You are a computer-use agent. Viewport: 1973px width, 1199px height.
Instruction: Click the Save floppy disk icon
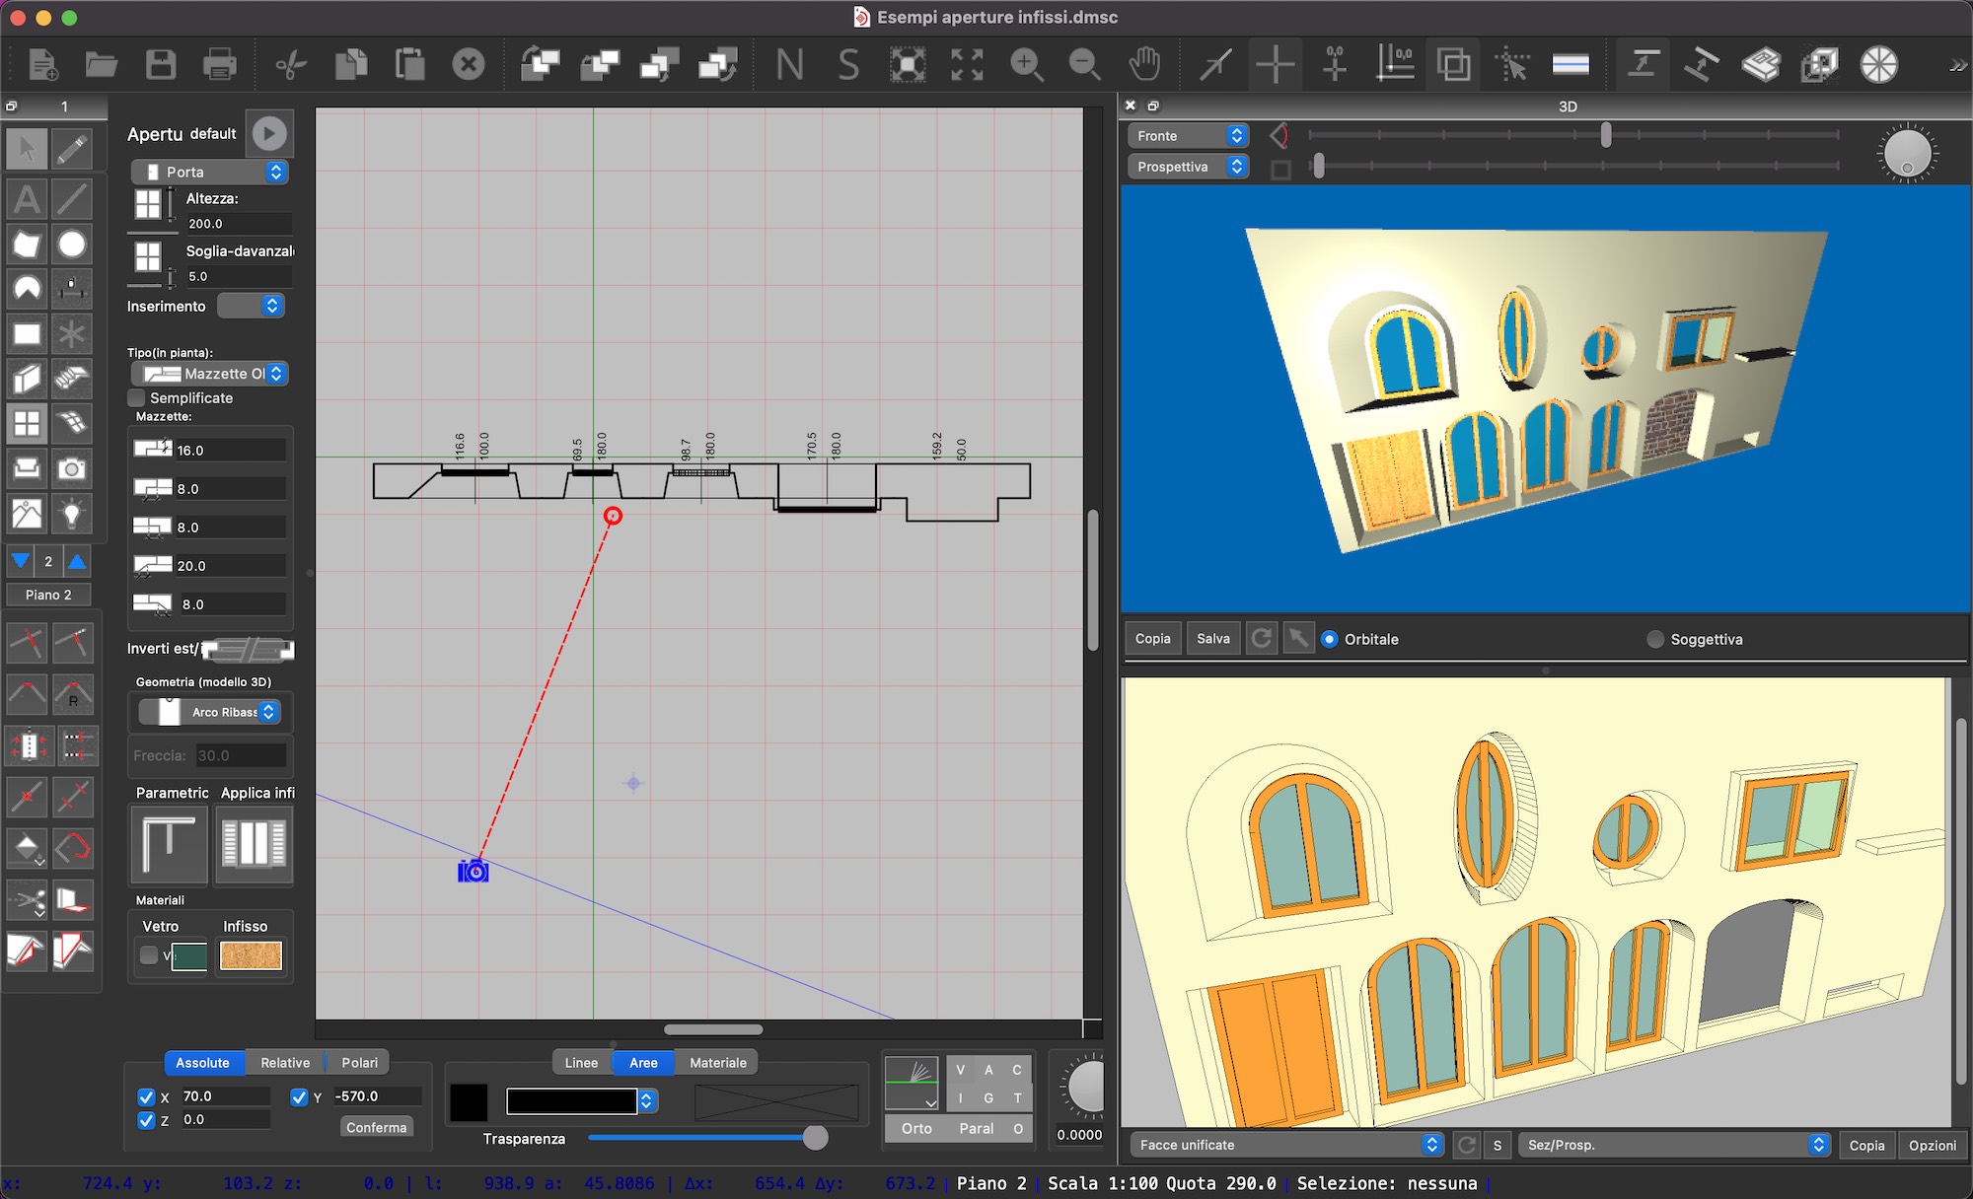pyautogui.click(x=161, y=65)
